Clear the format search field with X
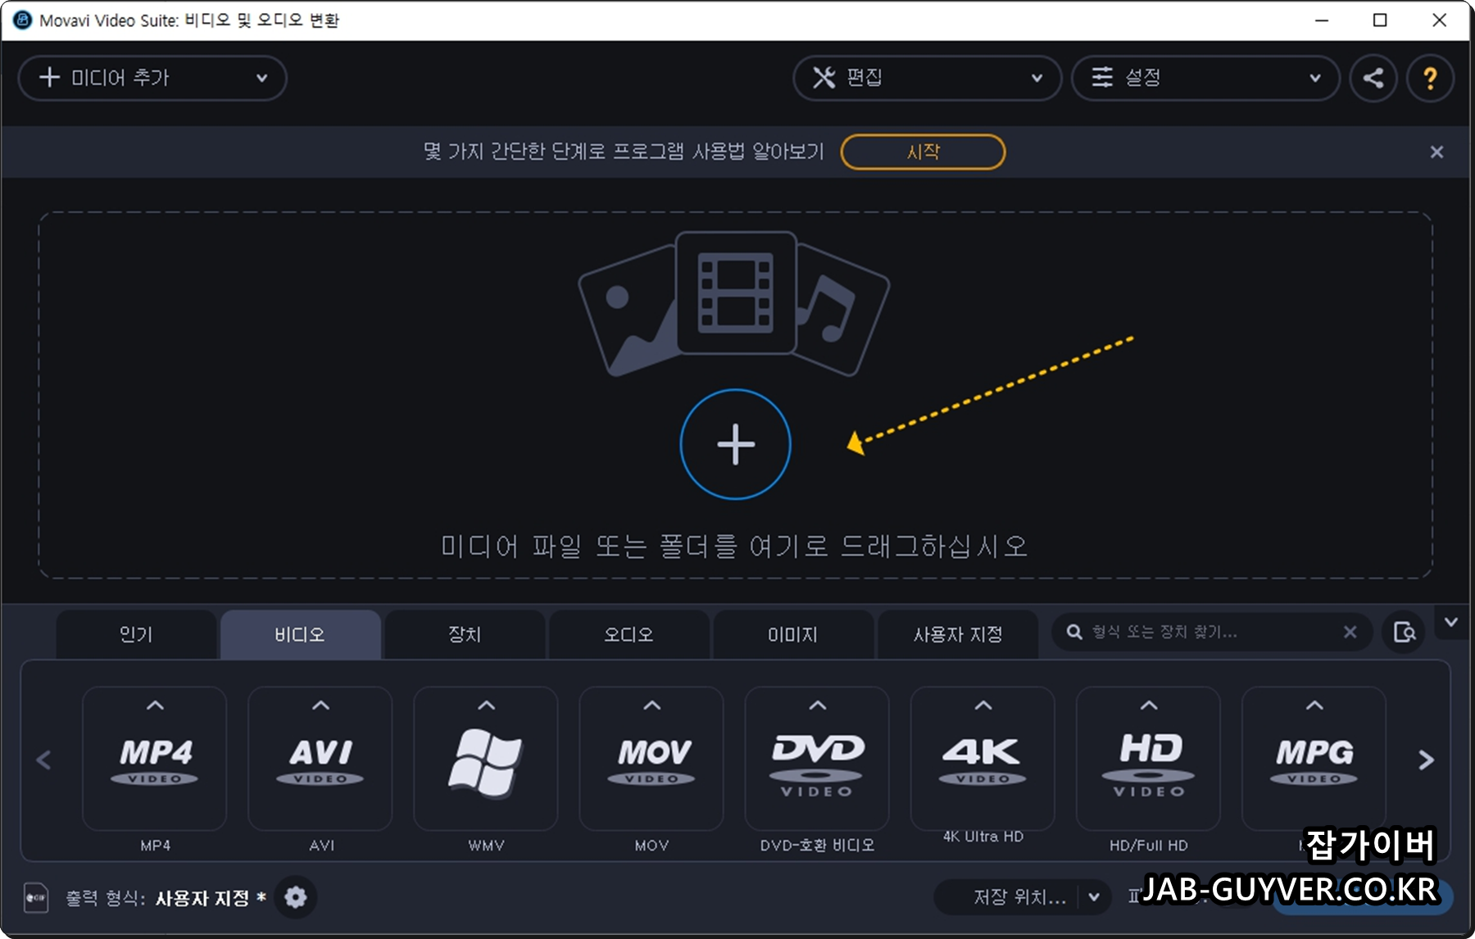Screen dimensions: 1475x939 [x=1350, y=632]
